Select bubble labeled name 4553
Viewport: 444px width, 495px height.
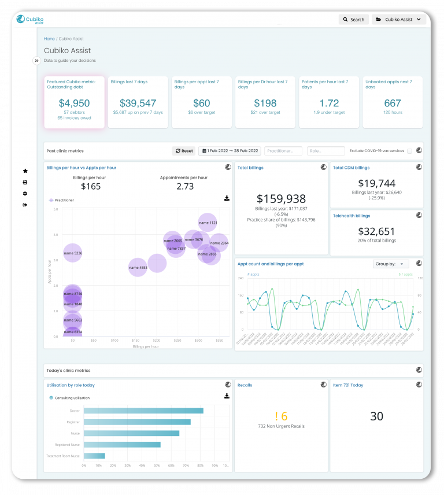(138, 267)
